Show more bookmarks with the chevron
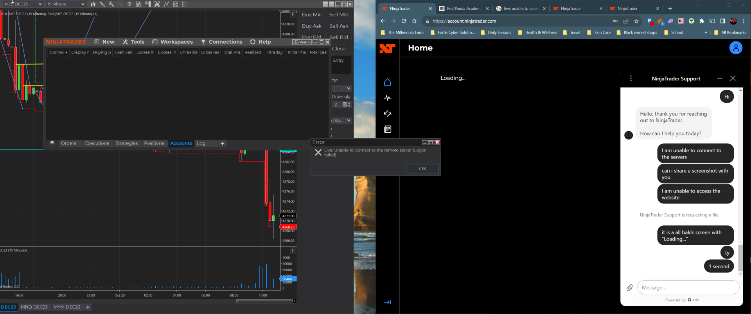The image size is (751, 314). click(x=706, y=32)
